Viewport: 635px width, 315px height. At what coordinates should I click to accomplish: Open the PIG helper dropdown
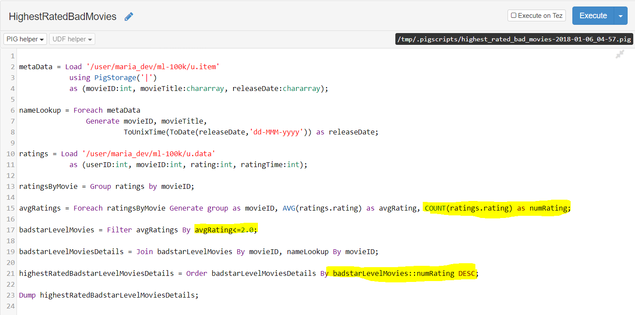click(x=25, y=39)
